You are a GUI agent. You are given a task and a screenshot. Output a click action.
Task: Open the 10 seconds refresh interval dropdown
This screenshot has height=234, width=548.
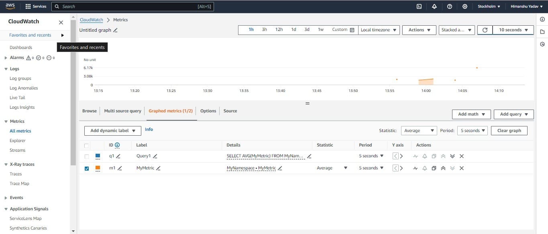tap(513, 30)
